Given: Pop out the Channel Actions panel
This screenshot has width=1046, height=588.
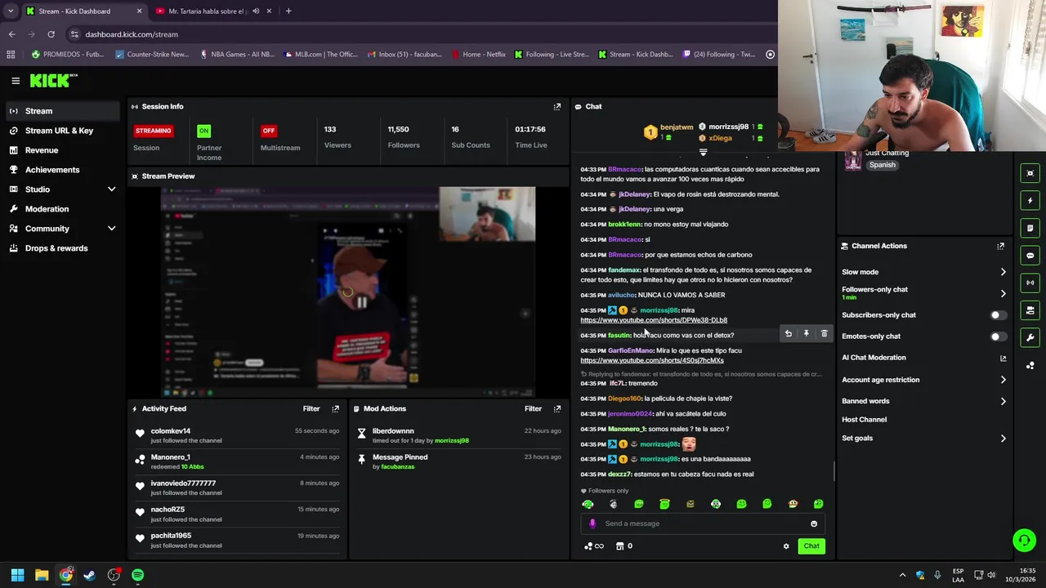Looking at the screenshot, I should pos(1000,246).
